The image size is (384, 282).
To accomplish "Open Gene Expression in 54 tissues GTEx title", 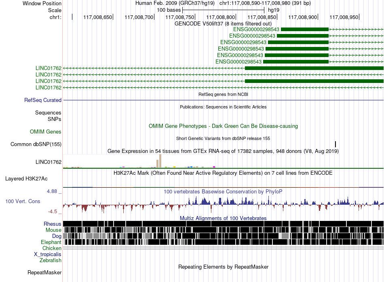I will pyautogui.click(x=223, y=151).
